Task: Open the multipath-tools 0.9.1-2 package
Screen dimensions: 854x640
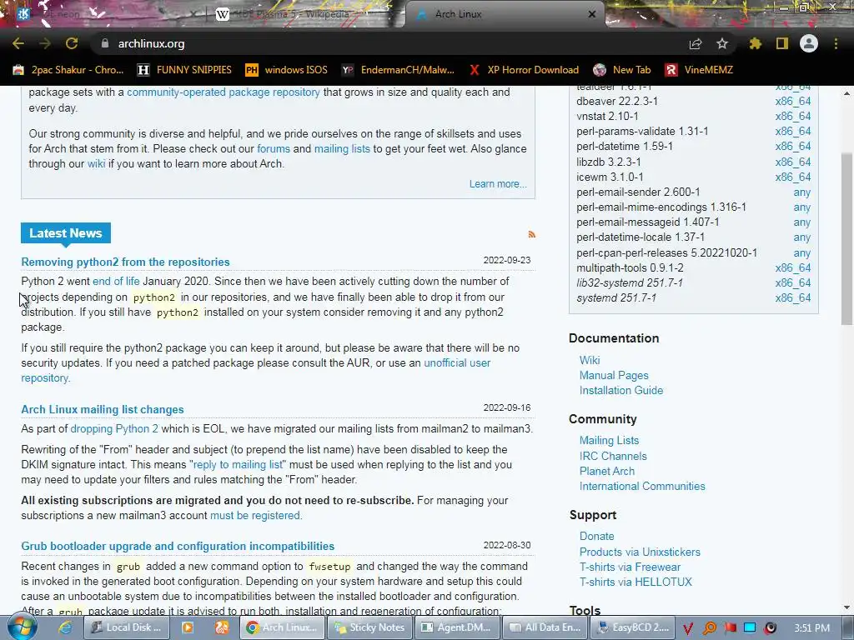Action: coord(630,267)
